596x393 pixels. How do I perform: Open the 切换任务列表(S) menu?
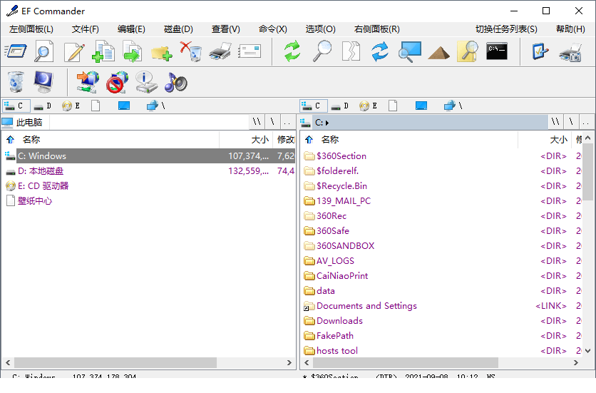tap(506, 29)
